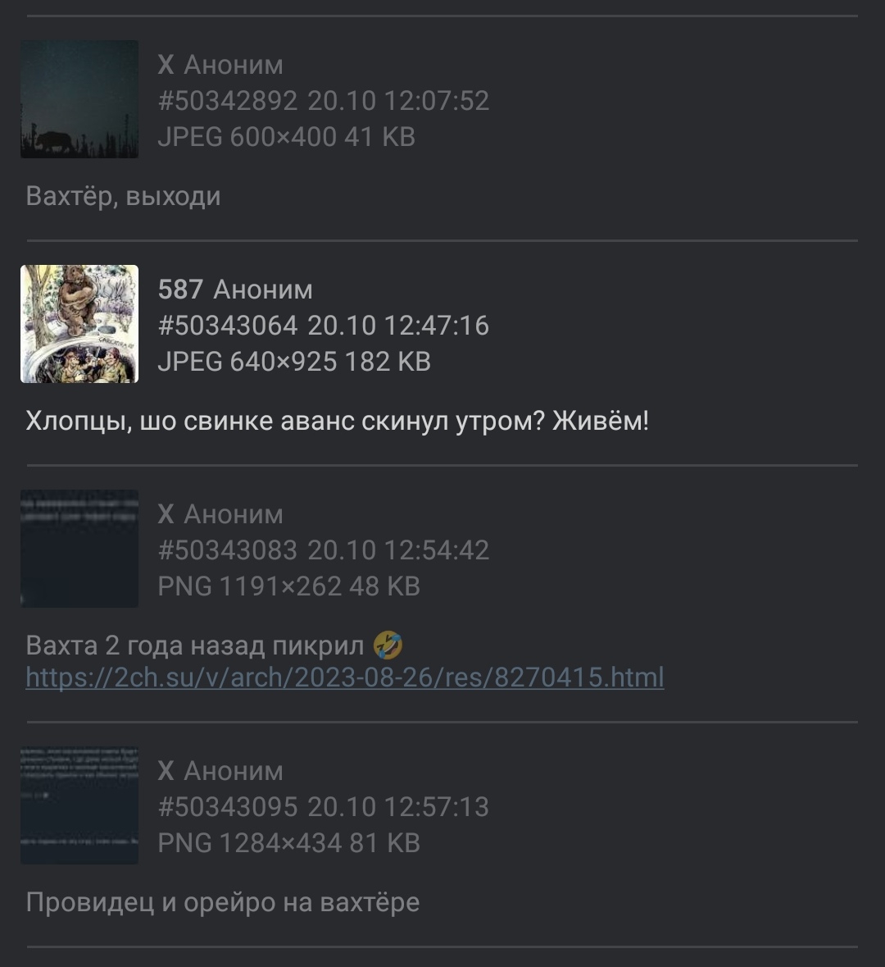Screen dimensions: 885x967
Task: Tap the 'Хлопцы, шо свинке аванс' message
Action: click(x=337, y=422)
